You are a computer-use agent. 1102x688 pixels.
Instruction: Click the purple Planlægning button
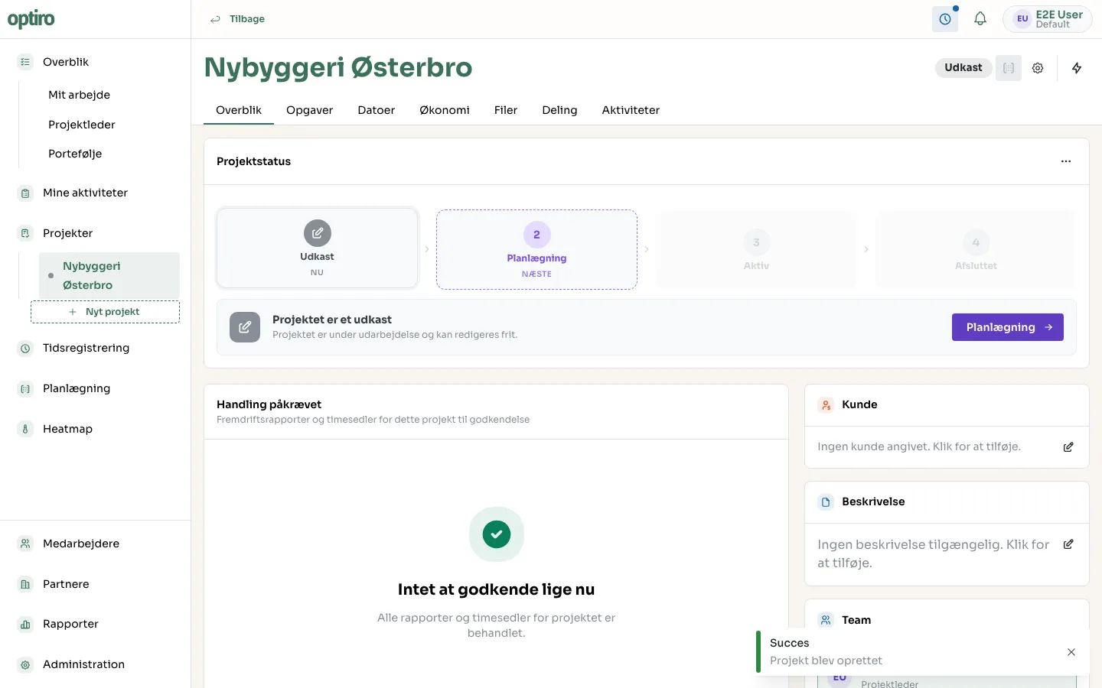tap(1008, 327)
